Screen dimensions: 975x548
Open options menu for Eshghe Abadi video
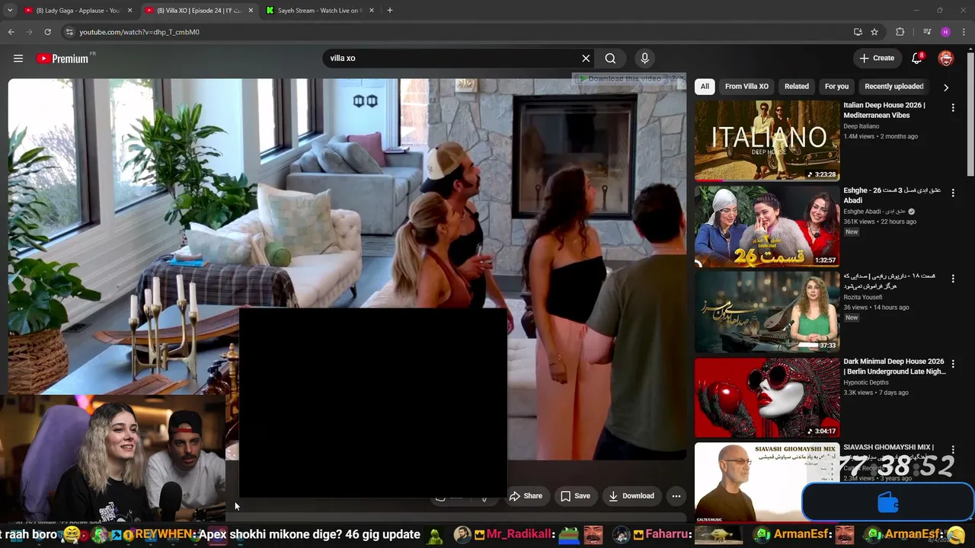click(953, 193)
